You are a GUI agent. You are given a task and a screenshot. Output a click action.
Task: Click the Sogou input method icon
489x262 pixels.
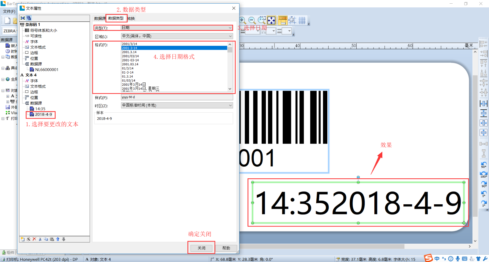point(428,258)
